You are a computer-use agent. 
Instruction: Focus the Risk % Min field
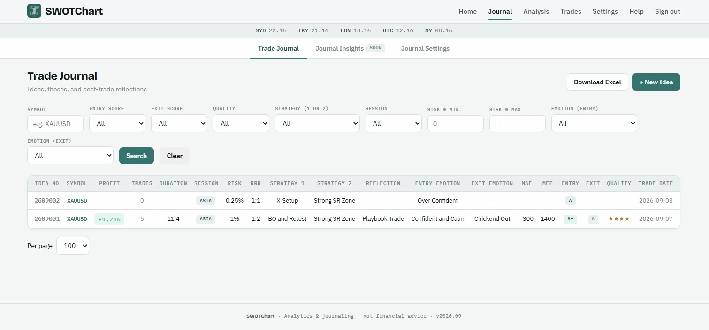pyautogui.click(x=456, y=124)
